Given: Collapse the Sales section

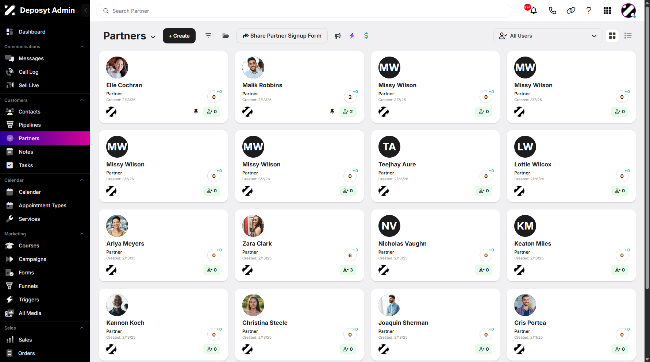Looking at the screenshot, I should point(82,328).
